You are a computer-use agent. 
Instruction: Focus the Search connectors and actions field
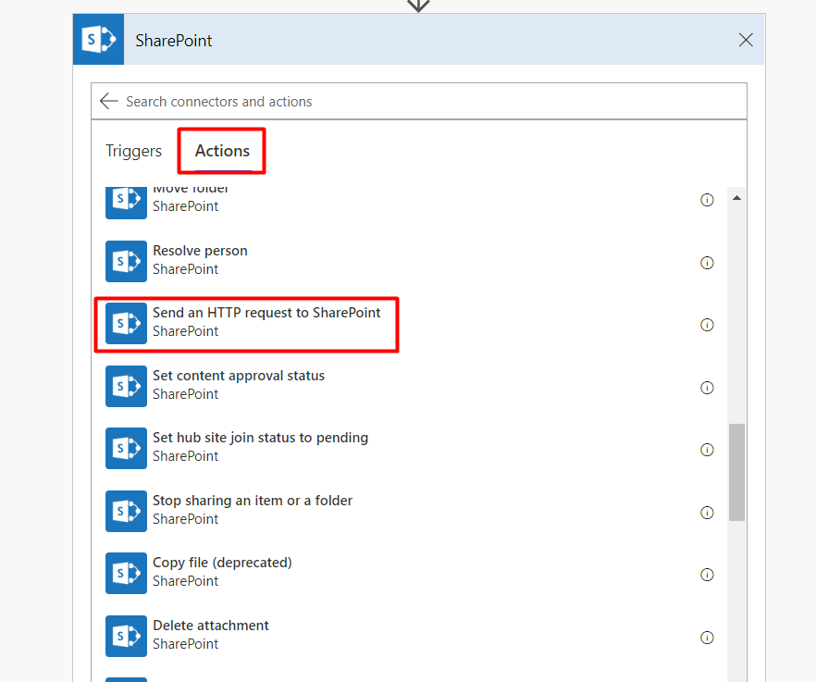click(419, 101)
